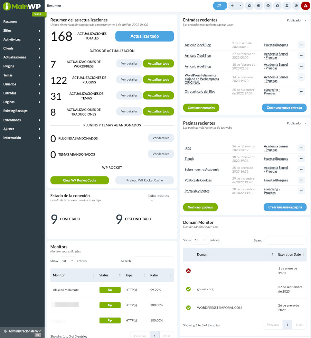Click green check icon beside gnumax.org
The height and width of the screenshot is (338, 311).
[x=188, y=289]
